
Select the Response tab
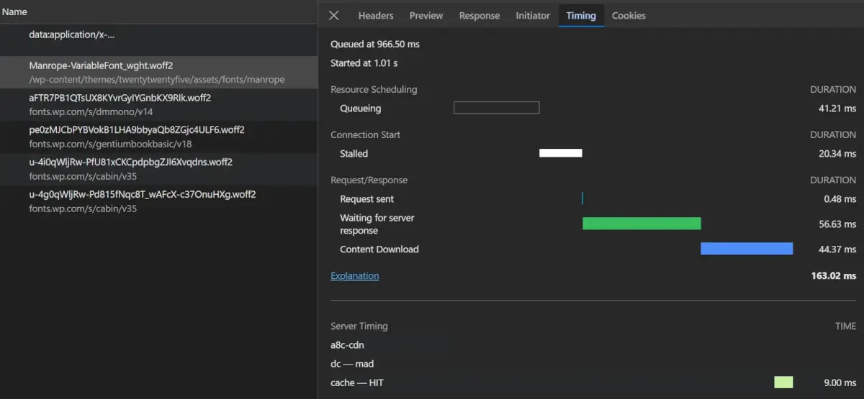480,16
